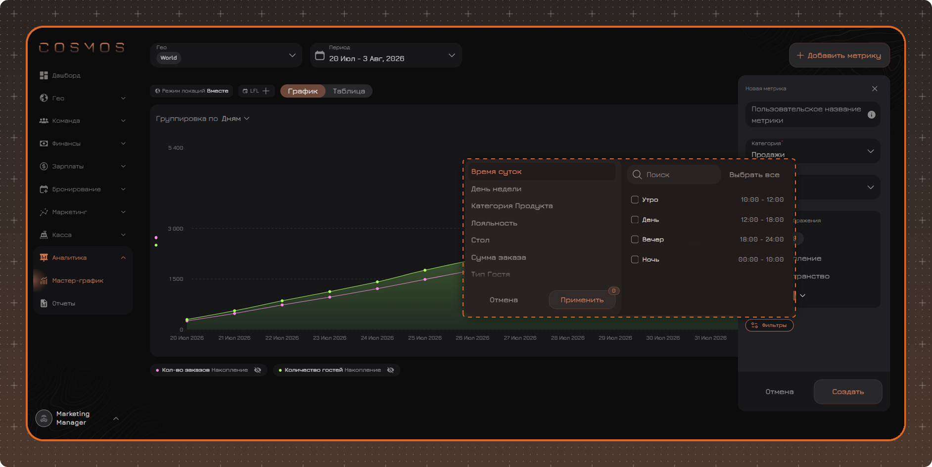Click Выбрать все link

click(x=754, y=175)
